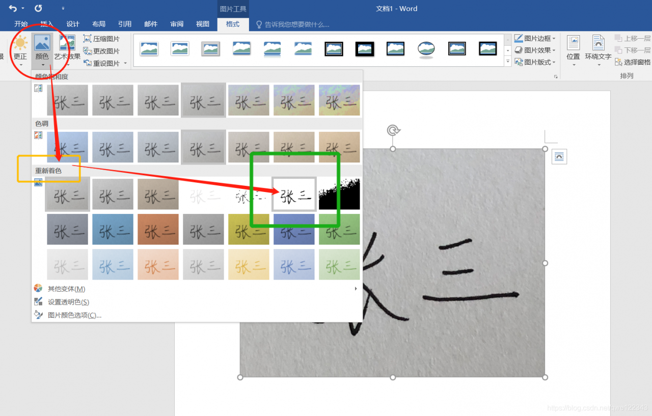The height and width of the screenshot is (416, 652).
Task: Click 下移一层 (Send Backward)
Action: pos(633,50)
